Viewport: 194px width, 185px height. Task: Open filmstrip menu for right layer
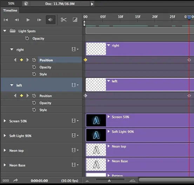75,49
